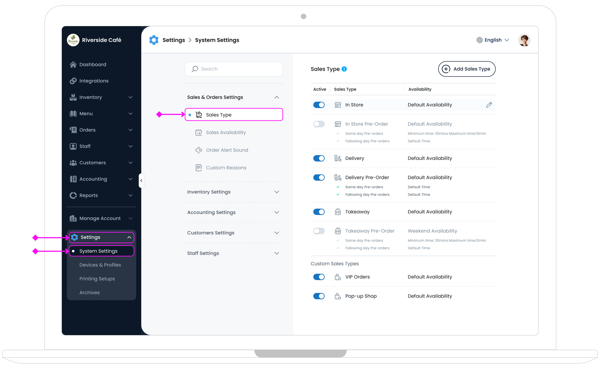Click the Custom Reasons document icon
The width and height of the screenshot is (600, 369).
[199, 168]
